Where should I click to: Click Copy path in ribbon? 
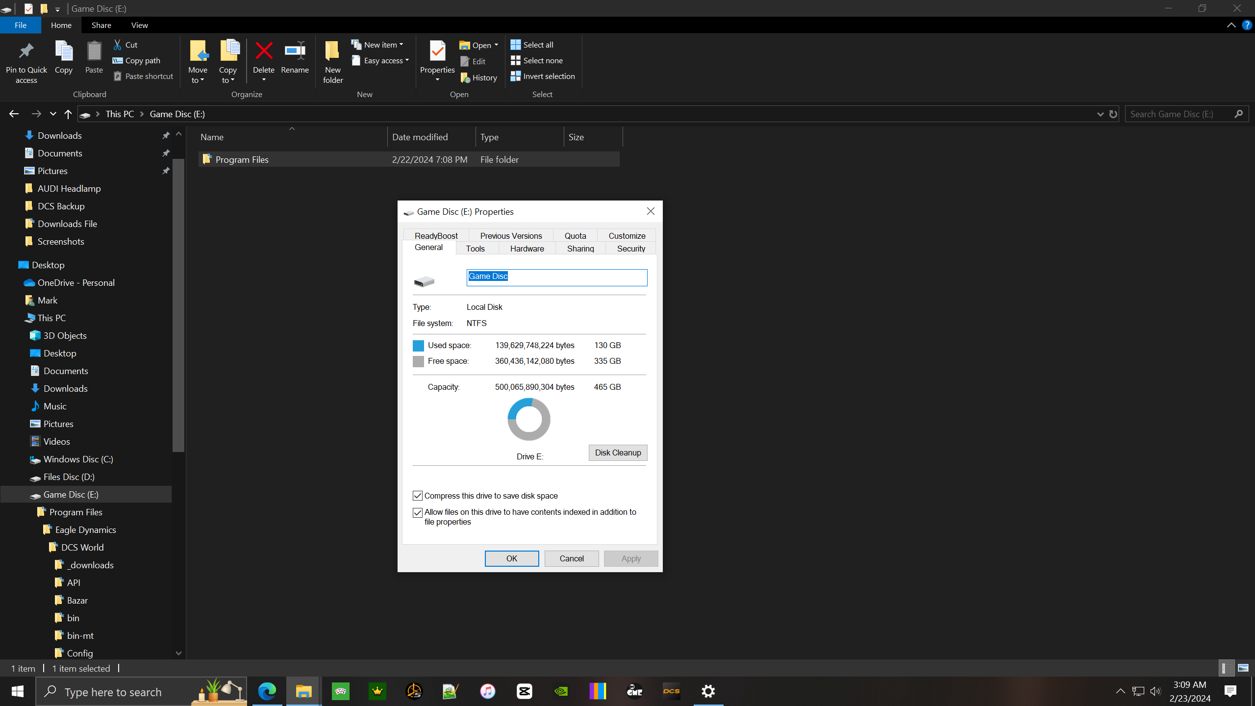pos(136,60)
